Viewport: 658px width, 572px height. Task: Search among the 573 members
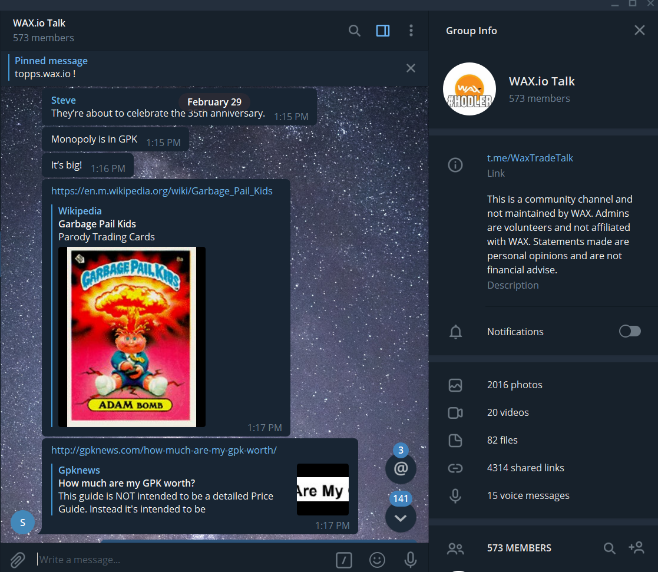609,548
